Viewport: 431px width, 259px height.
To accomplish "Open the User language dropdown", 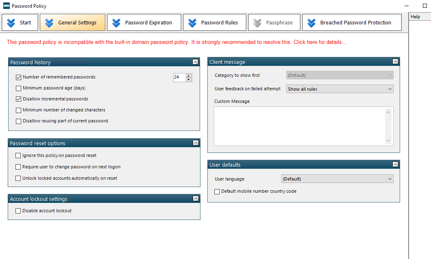I will pyautogui.click(x=337, y=179).
